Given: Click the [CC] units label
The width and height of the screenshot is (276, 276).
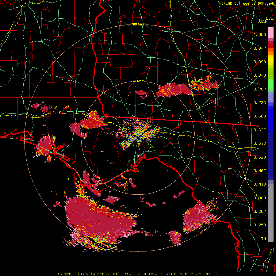Looking at the screenshot, I should pyautogui.click(x=262, y=21).
